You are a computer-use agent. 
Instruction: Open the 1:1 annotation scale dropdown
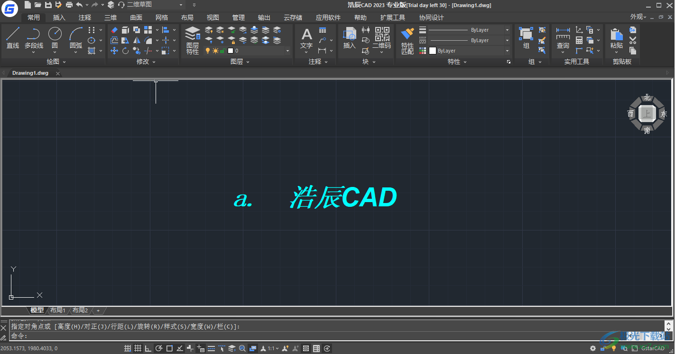click(x=272, y=349)
